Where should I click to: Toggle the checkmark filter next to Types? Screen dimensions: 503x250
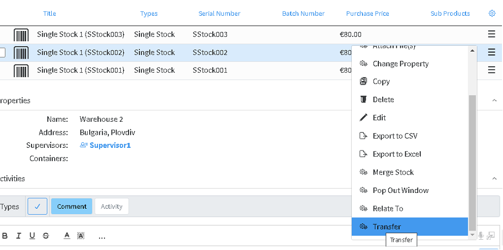38,207
